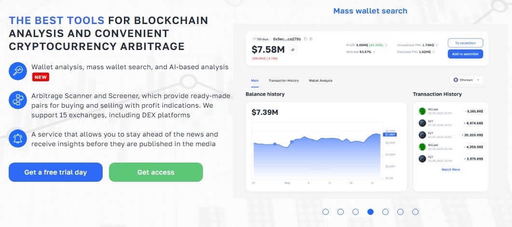Select the fourth active carousel dot
The width and height of the screenshot is (512, 227).
pos(370,212)
